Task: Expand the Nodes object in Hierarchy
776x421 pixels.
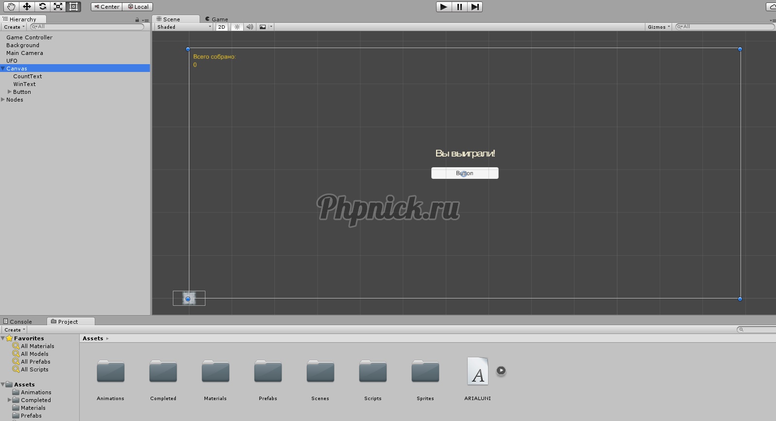Action: click(x=3, y=99)
